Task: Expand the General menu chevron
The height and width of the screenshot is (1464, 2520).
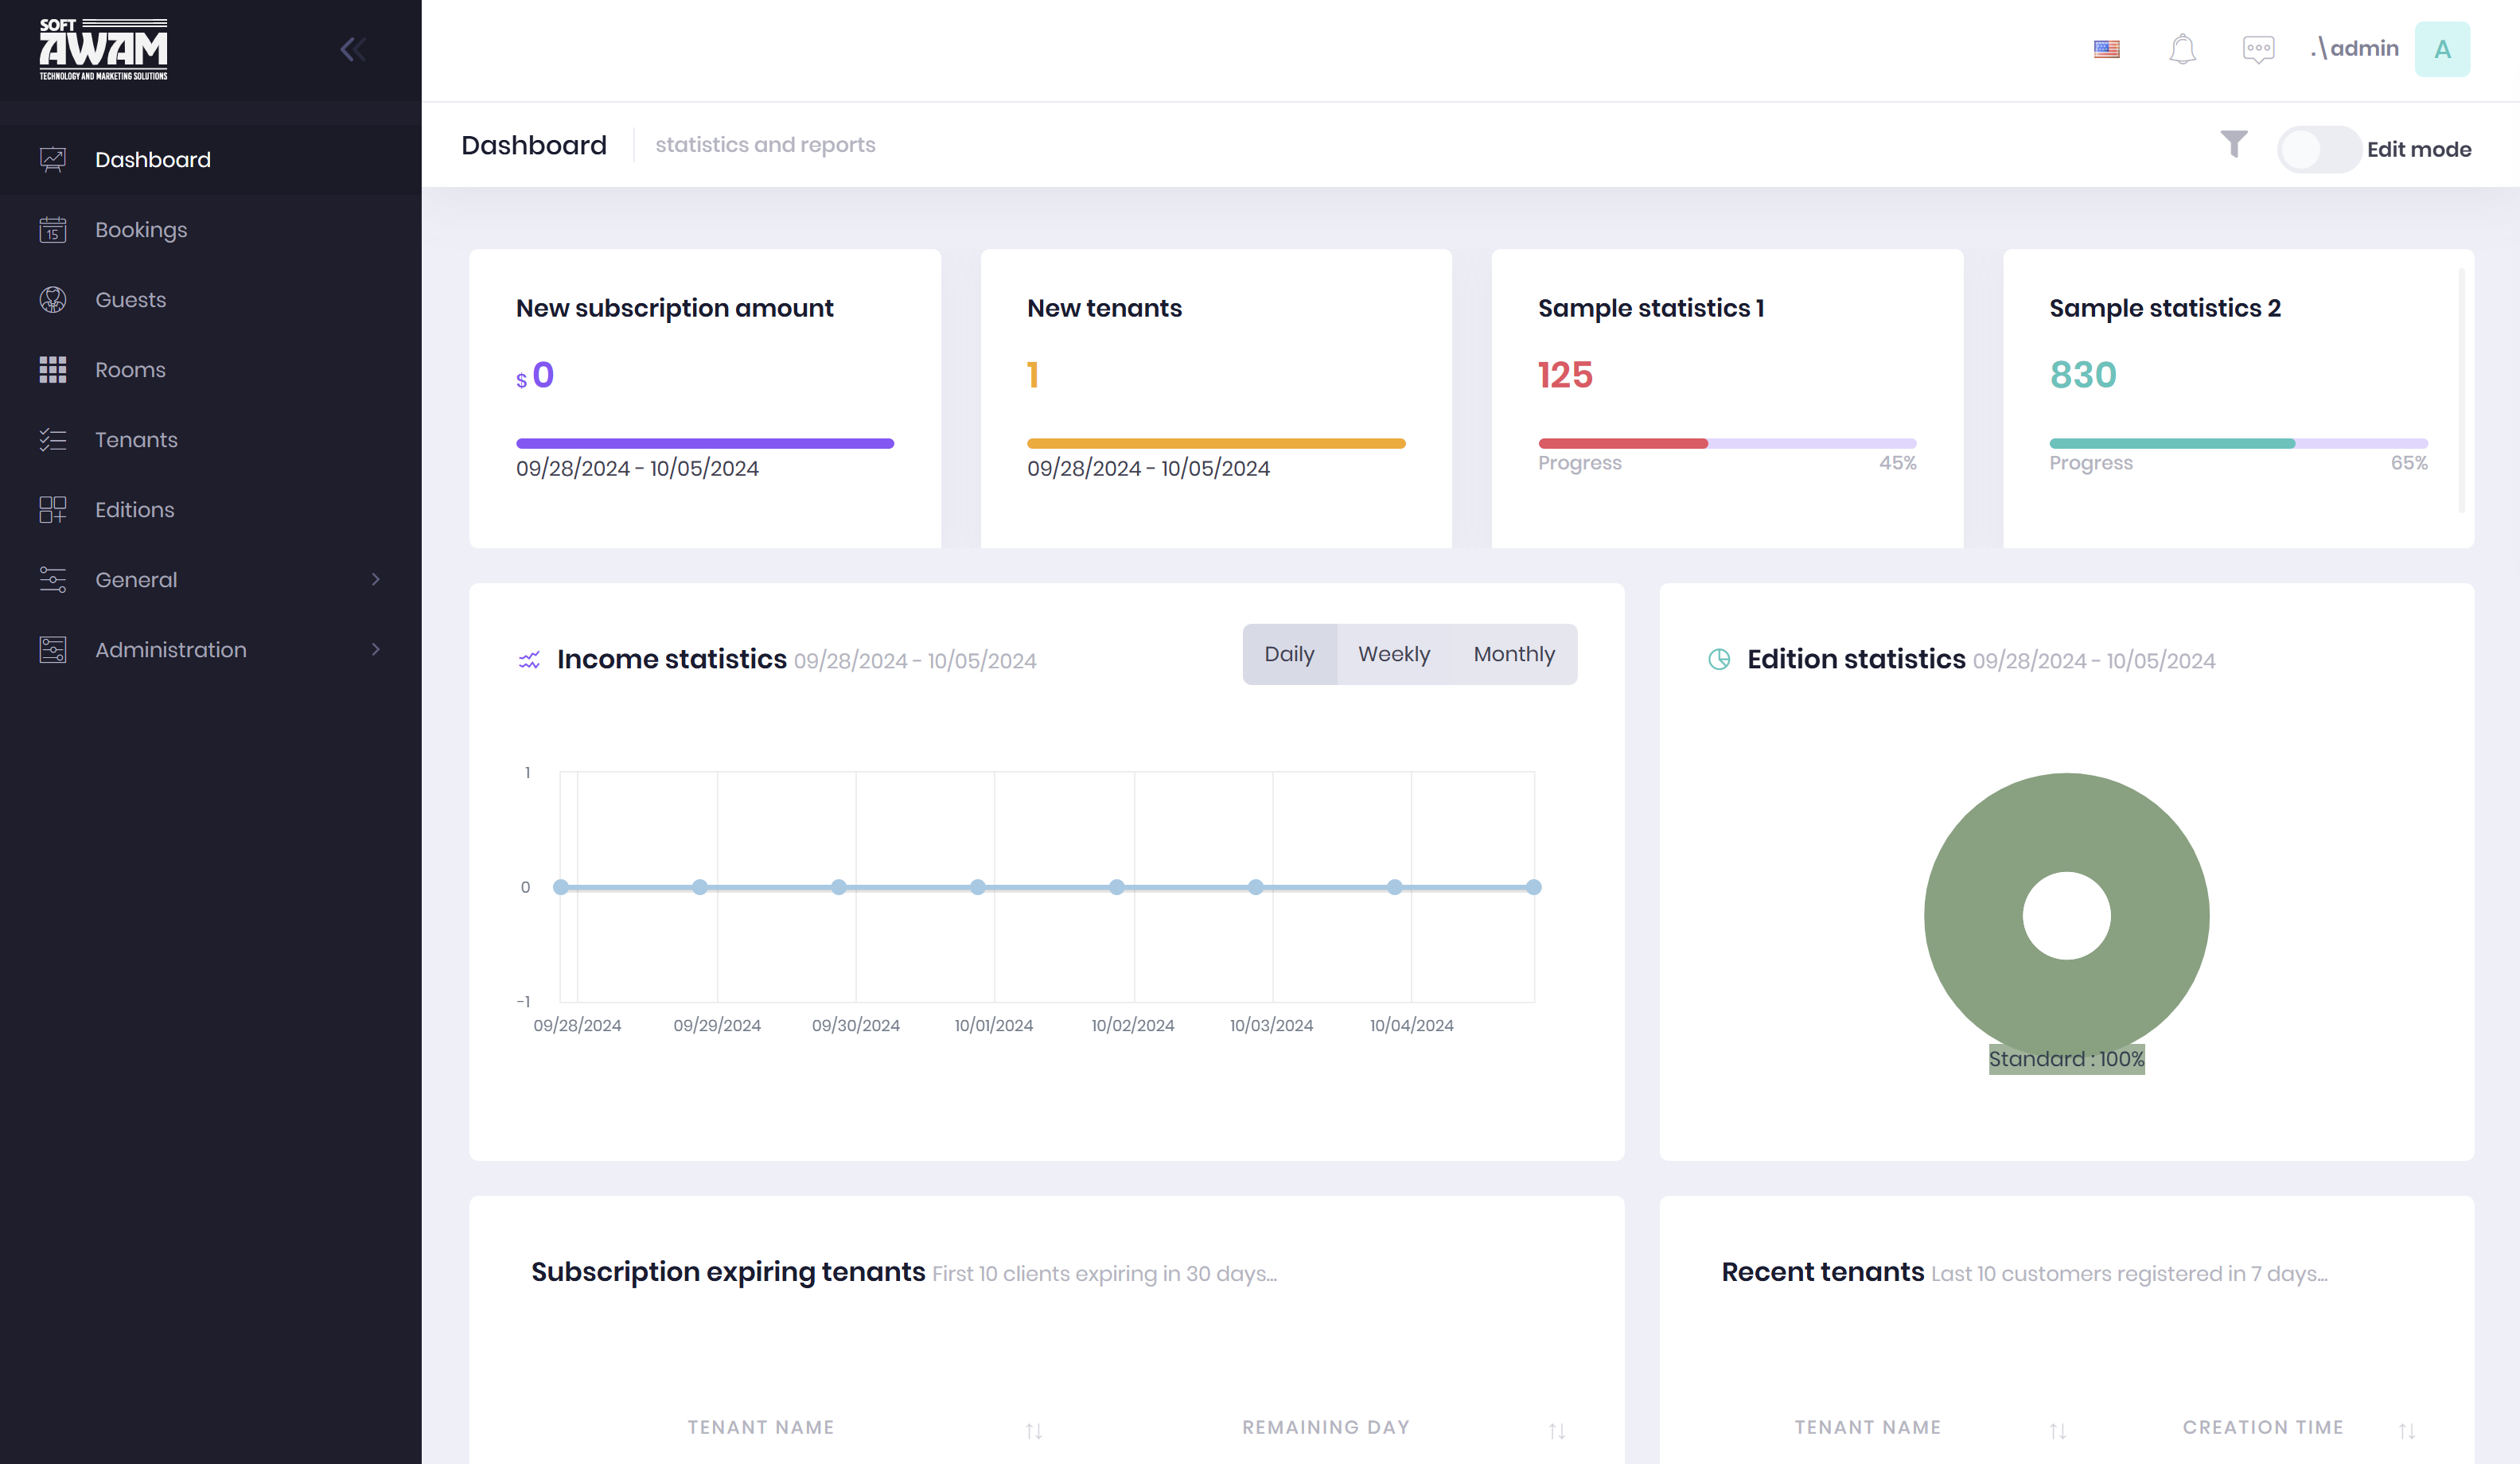Action: [x=375, y=580]
